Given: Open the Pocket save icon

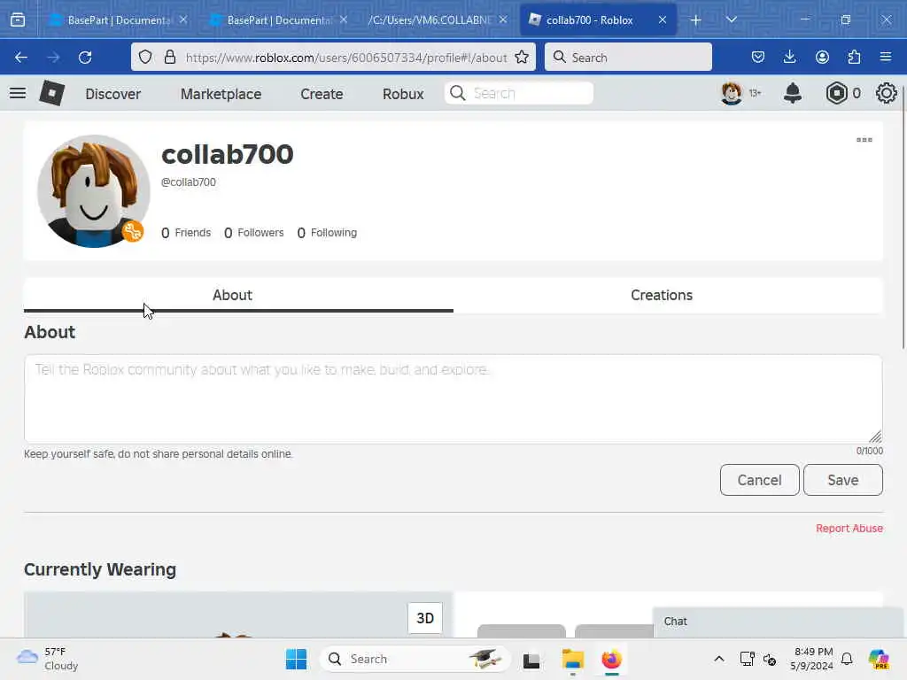Looking at the screenshot, I should [x=758, y=57].
